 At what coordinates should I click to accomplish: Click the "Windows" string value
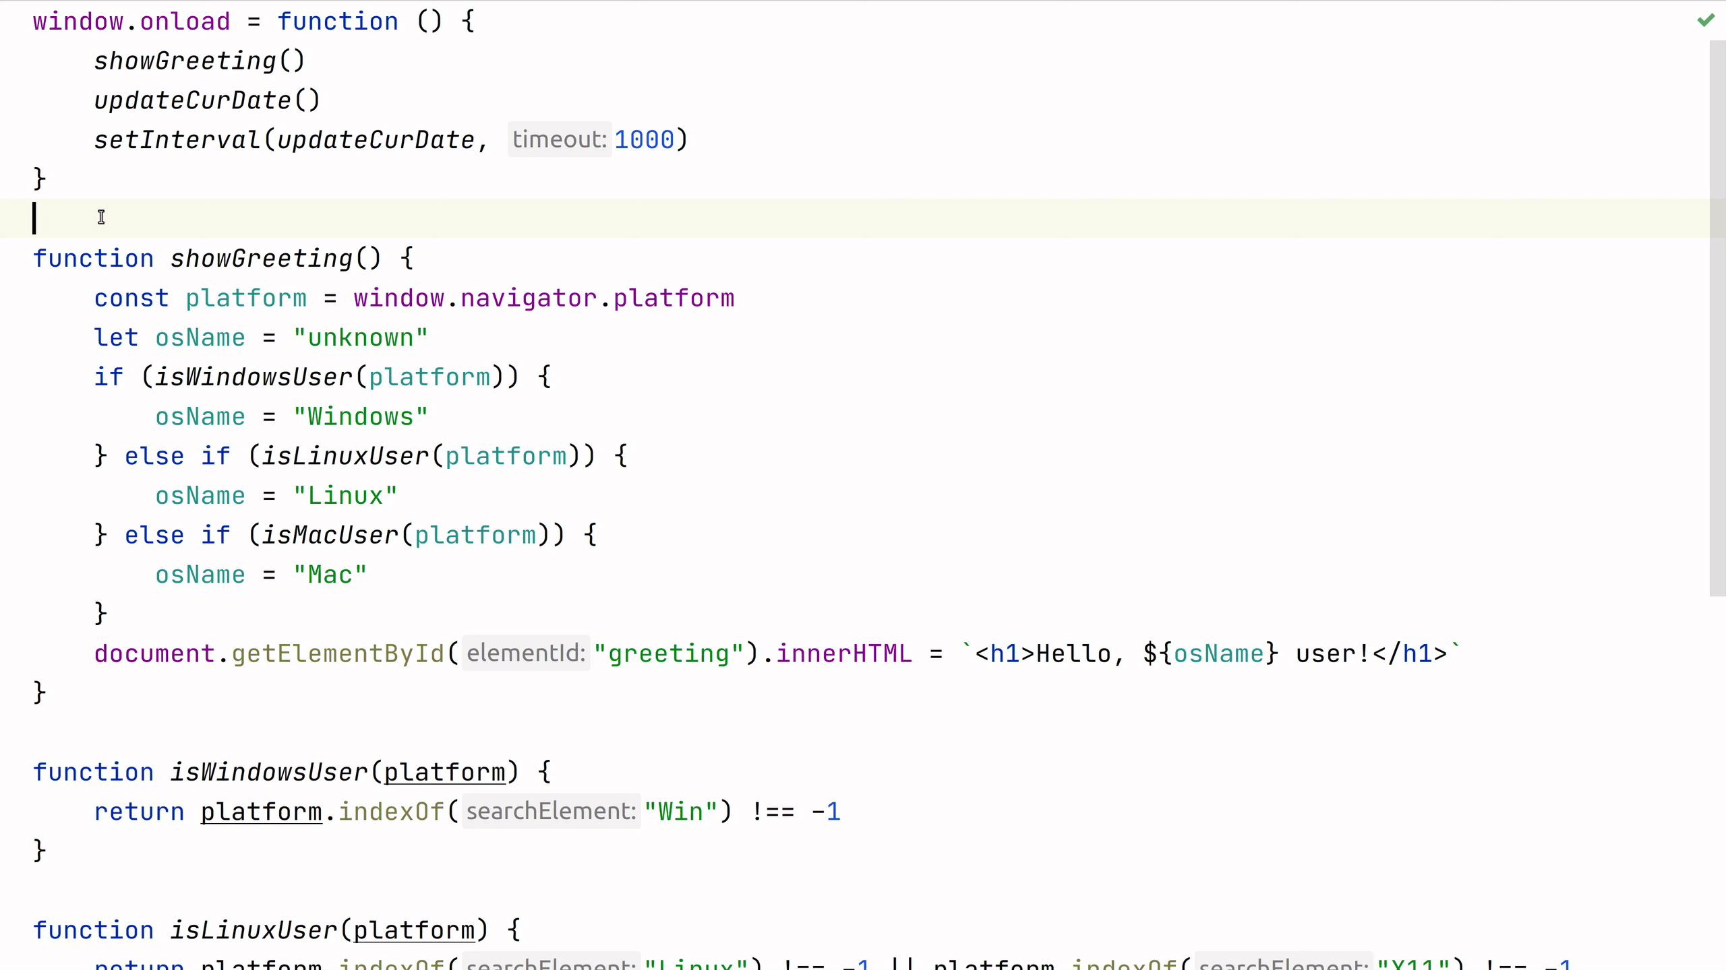pos(360,416)
